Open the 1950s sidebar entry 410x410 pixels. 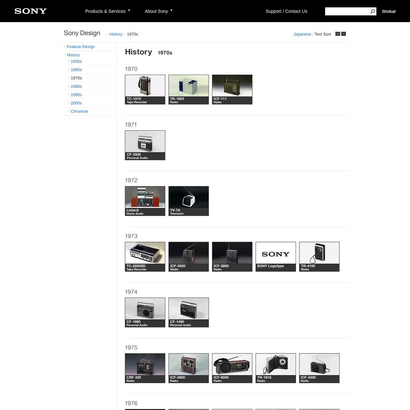click(x=76, y=61)
